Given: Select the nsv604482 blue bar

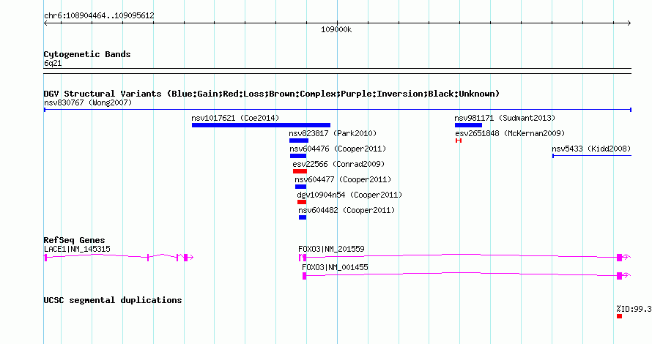Looking at the screenshot, I should tap(303, 217).
